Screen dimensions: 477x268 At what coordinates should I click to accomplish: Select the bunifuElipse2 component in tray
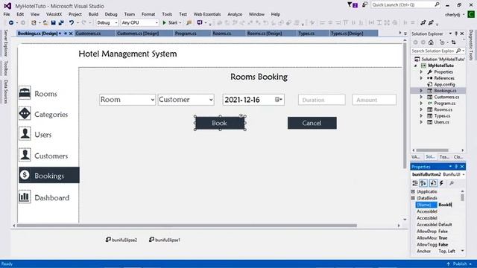click(121, 240)
